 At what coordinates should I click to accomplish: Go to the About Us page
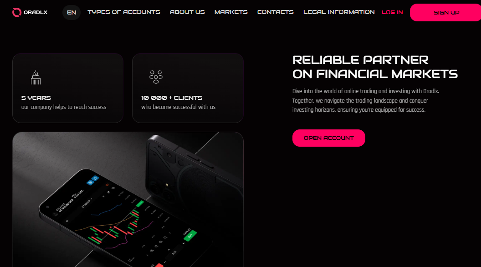pyautogui.click(x=187, y=12)
